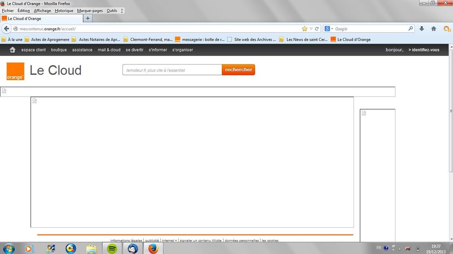453x254 pixels.
Task: Expand the Google search engine dropdown
Action: (x=329, y=29)
